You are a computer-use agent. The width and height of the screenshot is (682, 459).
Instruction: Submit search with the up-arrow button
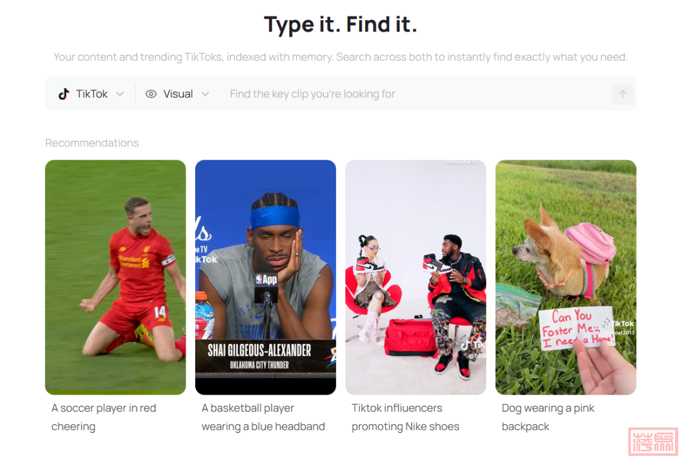tap(623, 94)
